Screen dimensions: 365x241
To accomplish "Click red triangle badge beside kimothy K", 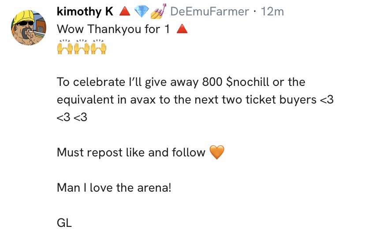I will 125,12.
